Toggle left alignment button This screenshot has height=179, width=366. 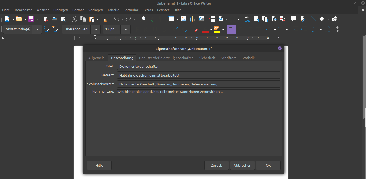point(231,29)
